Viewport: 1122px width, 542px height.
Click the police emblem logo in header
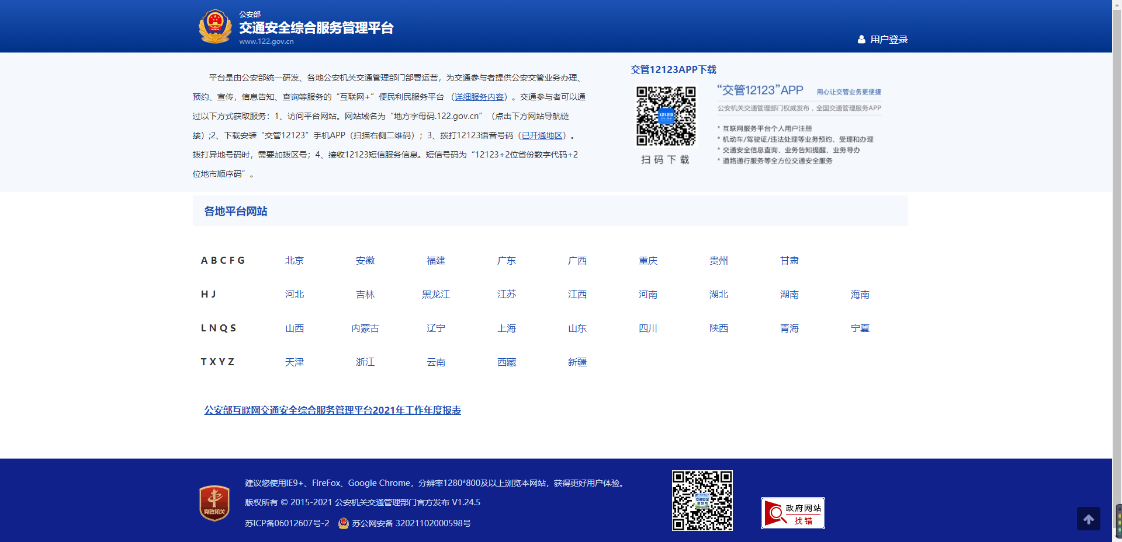(x=215, y=26)
